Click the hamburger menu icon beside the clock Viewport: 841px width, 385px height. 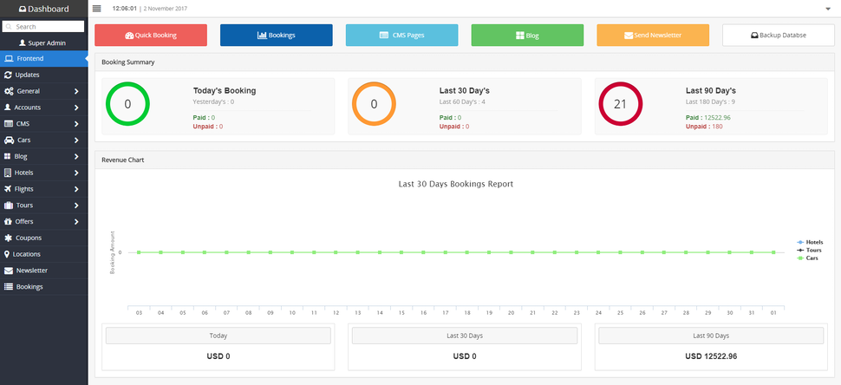point(96,8)
